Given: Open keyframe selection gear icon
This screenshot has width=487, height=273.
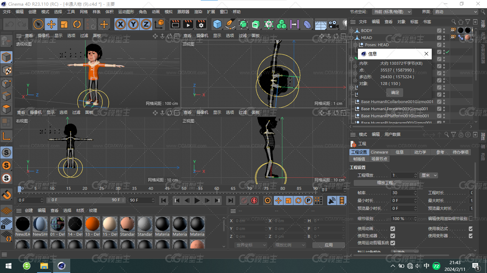Looking at the screenshot, I should click(x=268, y=200).
